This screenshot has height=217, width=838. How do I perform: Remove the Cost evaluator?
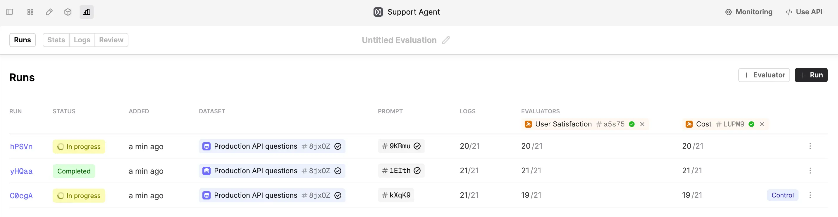coord(762,124)
